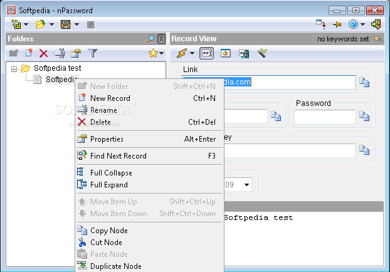Click the new database icon in main toolbar
Viewport: 390px width, 272px height.
tap(16, 24)
